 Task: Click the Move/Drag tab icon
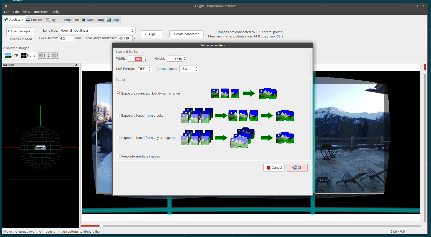tap(84, 20)
